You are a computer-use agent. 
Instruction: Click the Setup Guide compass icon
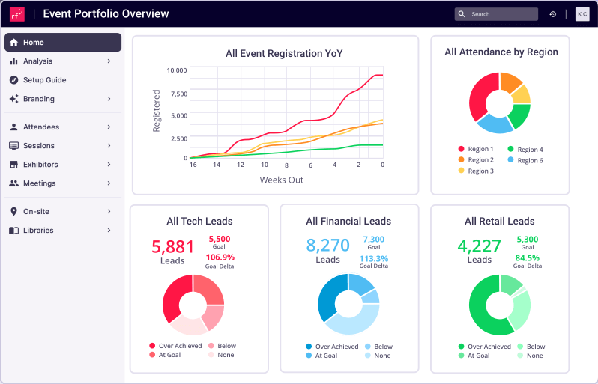coord(14,80)
